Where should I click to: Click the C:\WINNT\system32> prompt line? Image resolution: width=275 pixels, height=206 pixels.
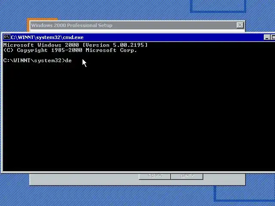point(37,61)
